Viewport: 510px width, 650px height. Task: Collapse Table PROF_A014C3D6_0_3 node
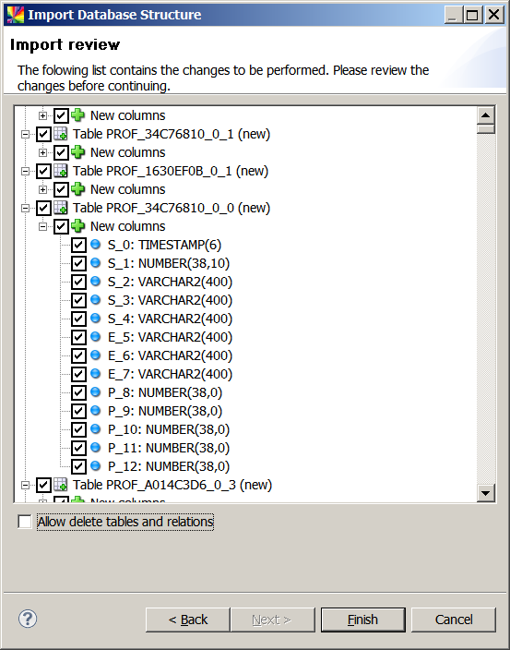click(26, 485)
